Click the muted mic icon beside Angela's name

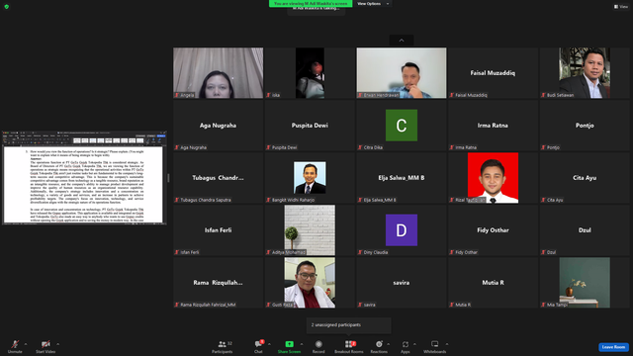(x=177, y=95)
